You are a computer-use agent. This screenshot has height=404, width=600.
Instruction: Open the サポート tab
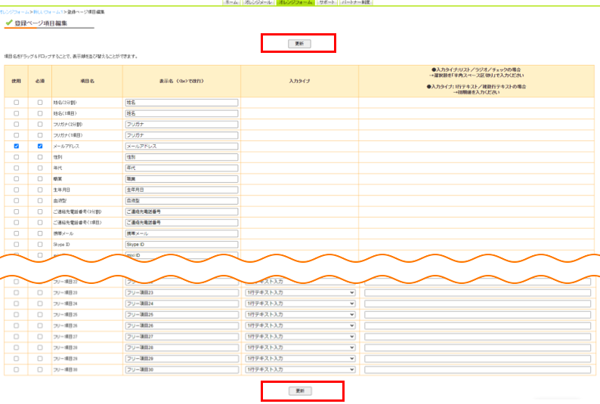click(326, 2)
